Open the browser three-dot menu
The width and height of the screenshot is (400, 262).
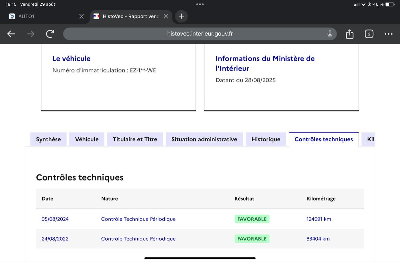tap(388, 34)
